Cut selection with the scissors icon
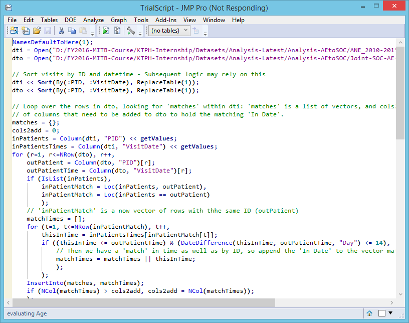Screen dimensions: 409x323 point(61,31)
